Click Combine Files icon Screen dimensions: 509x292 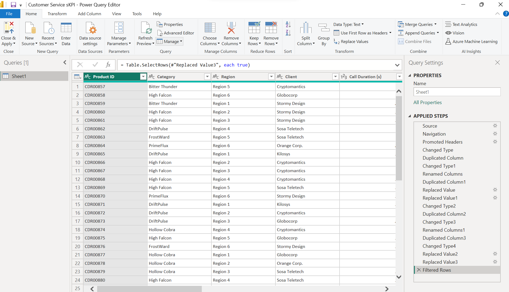[x=401, y=41]
